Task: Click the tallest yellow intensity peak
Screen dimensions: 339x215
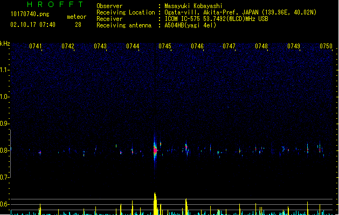Action: tap(155, 204)
